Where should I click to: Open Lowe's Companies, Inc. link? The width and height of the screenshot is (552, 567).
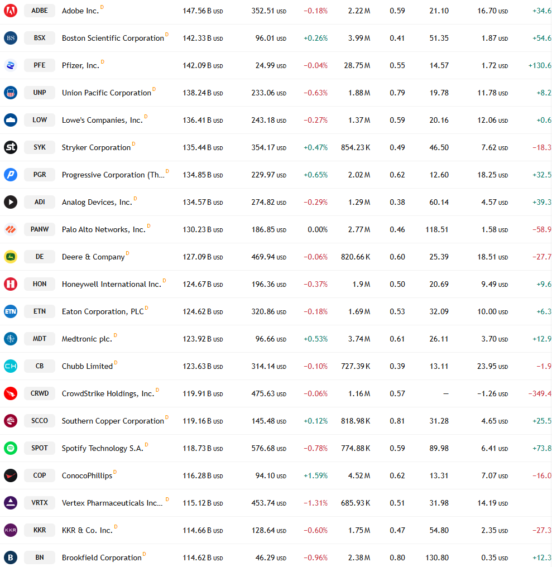(102, 121)
